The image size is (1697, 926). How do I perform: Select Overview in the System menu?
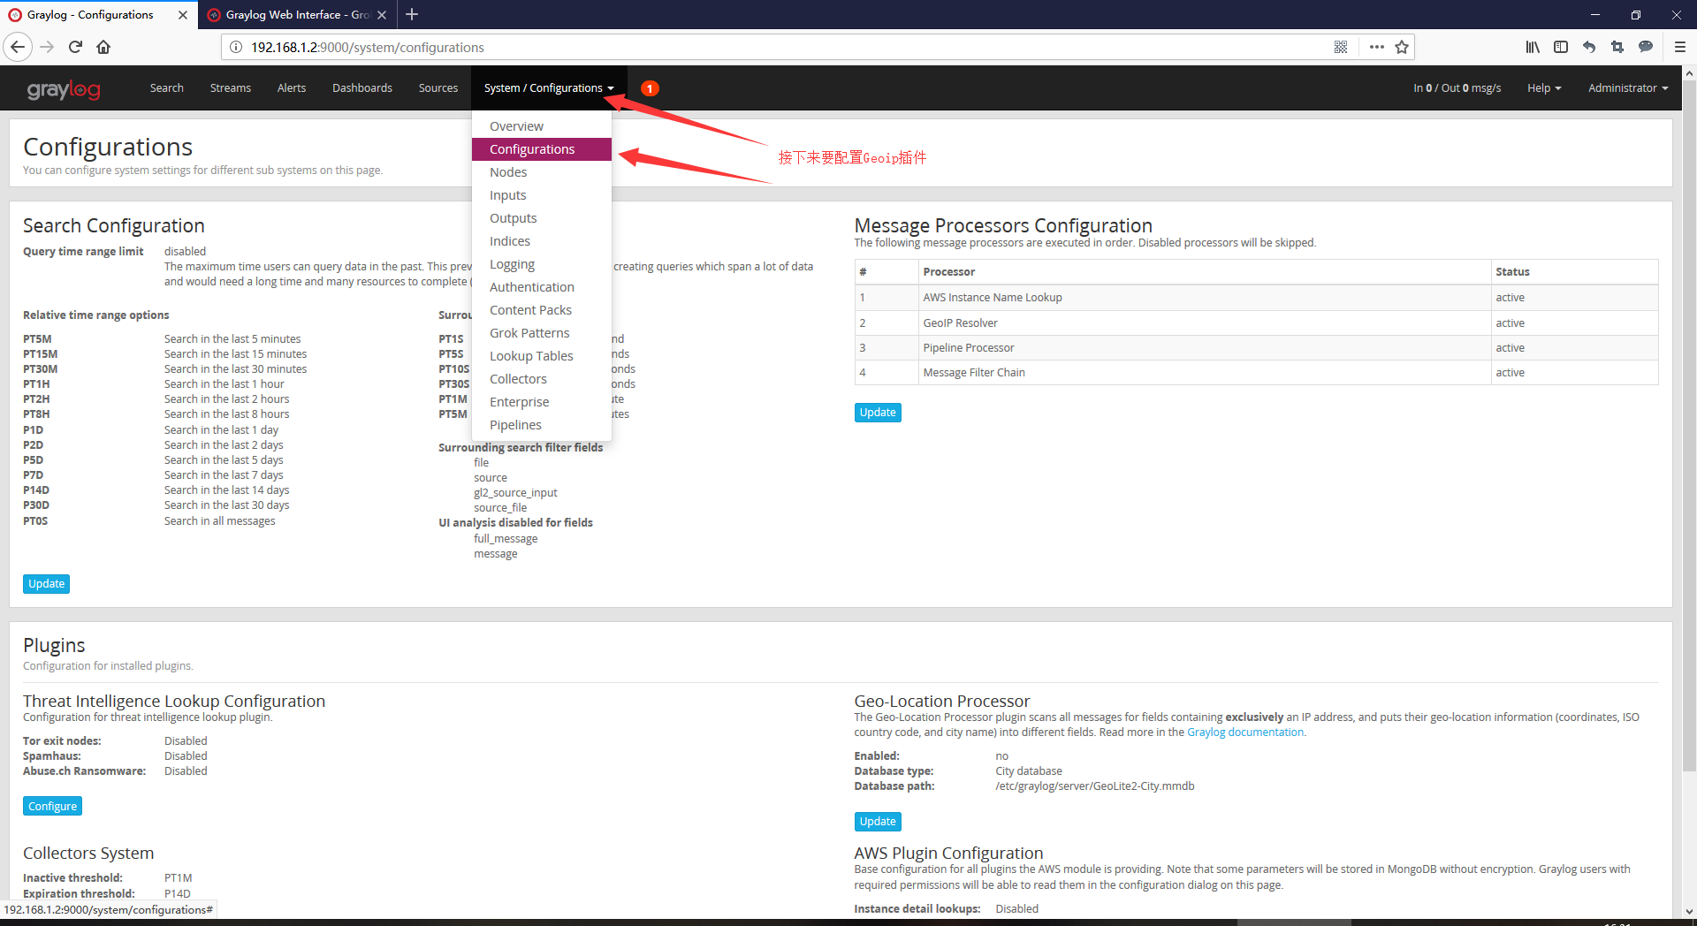click(542, 126)
